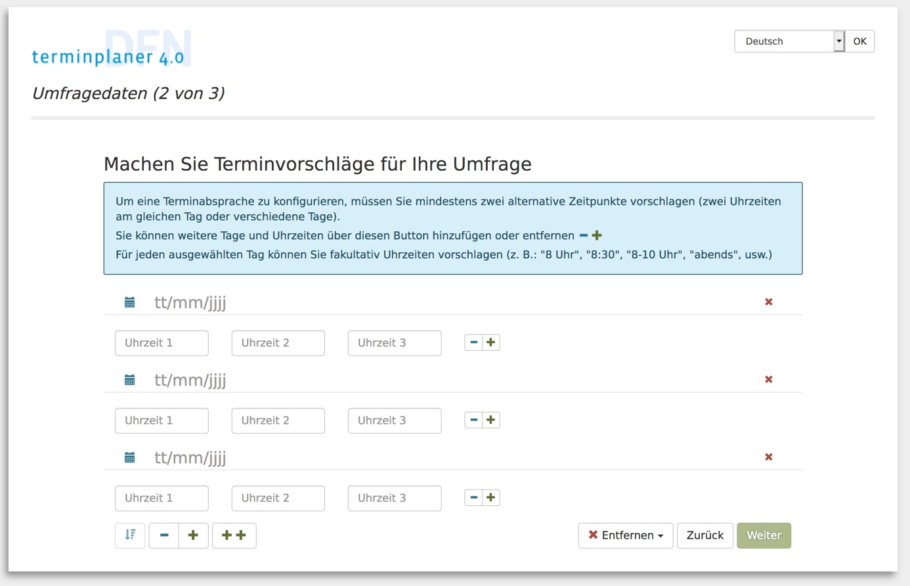This screenshot has height=586, width=910.
Task: Delete the second date row using red X
Action: click(768, 380)
